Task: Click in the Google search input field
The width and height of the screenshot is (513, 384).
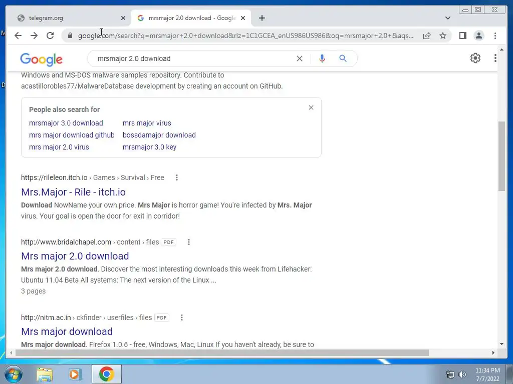Action: click(x=193, y=58)
